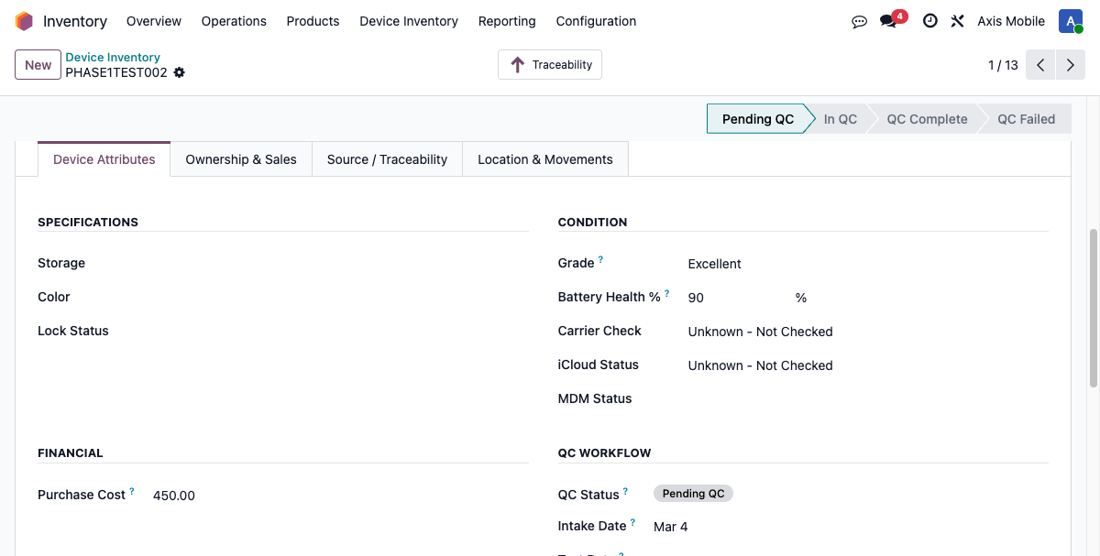This screenshot has height=556, width=1100.
Task: Click the gear icon beside PHASE1TEST002
Action: [x=179, y=71]
